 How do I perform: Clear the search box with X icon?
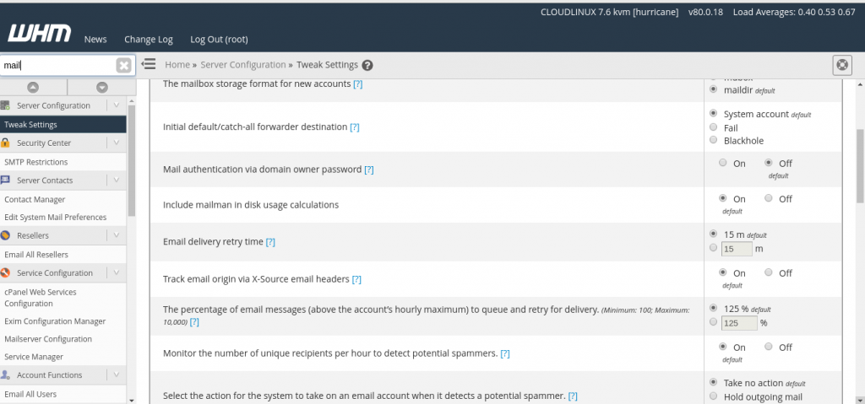click(x=124, y=66)
